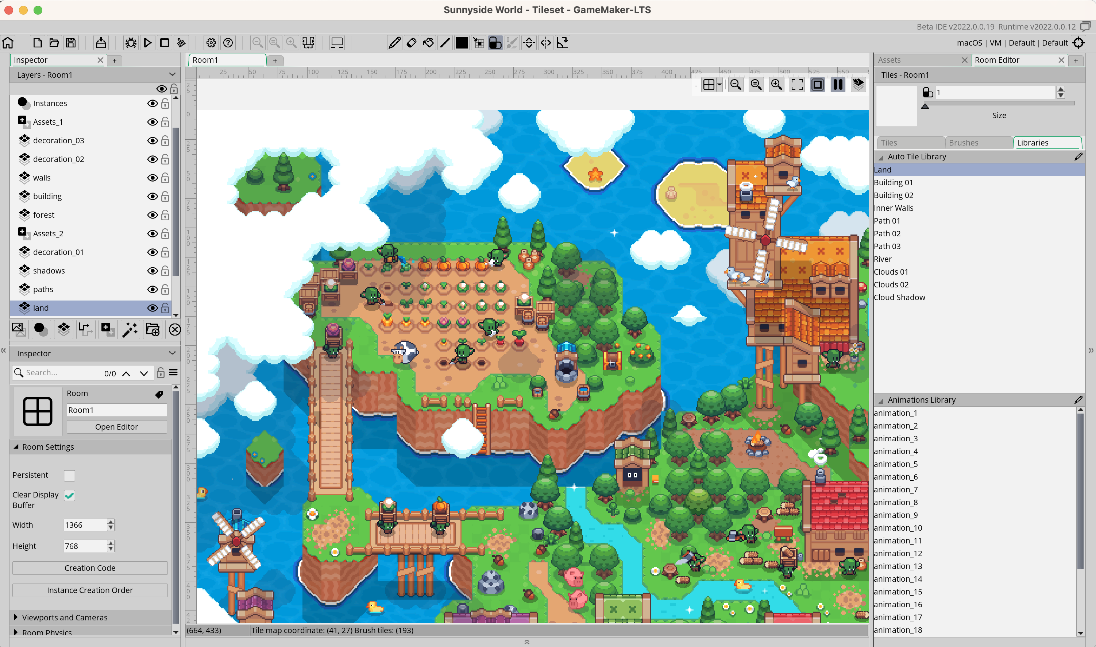1096x647 pixels.
Task: Create a new Asset layer
Action: [x=108, y=330]
